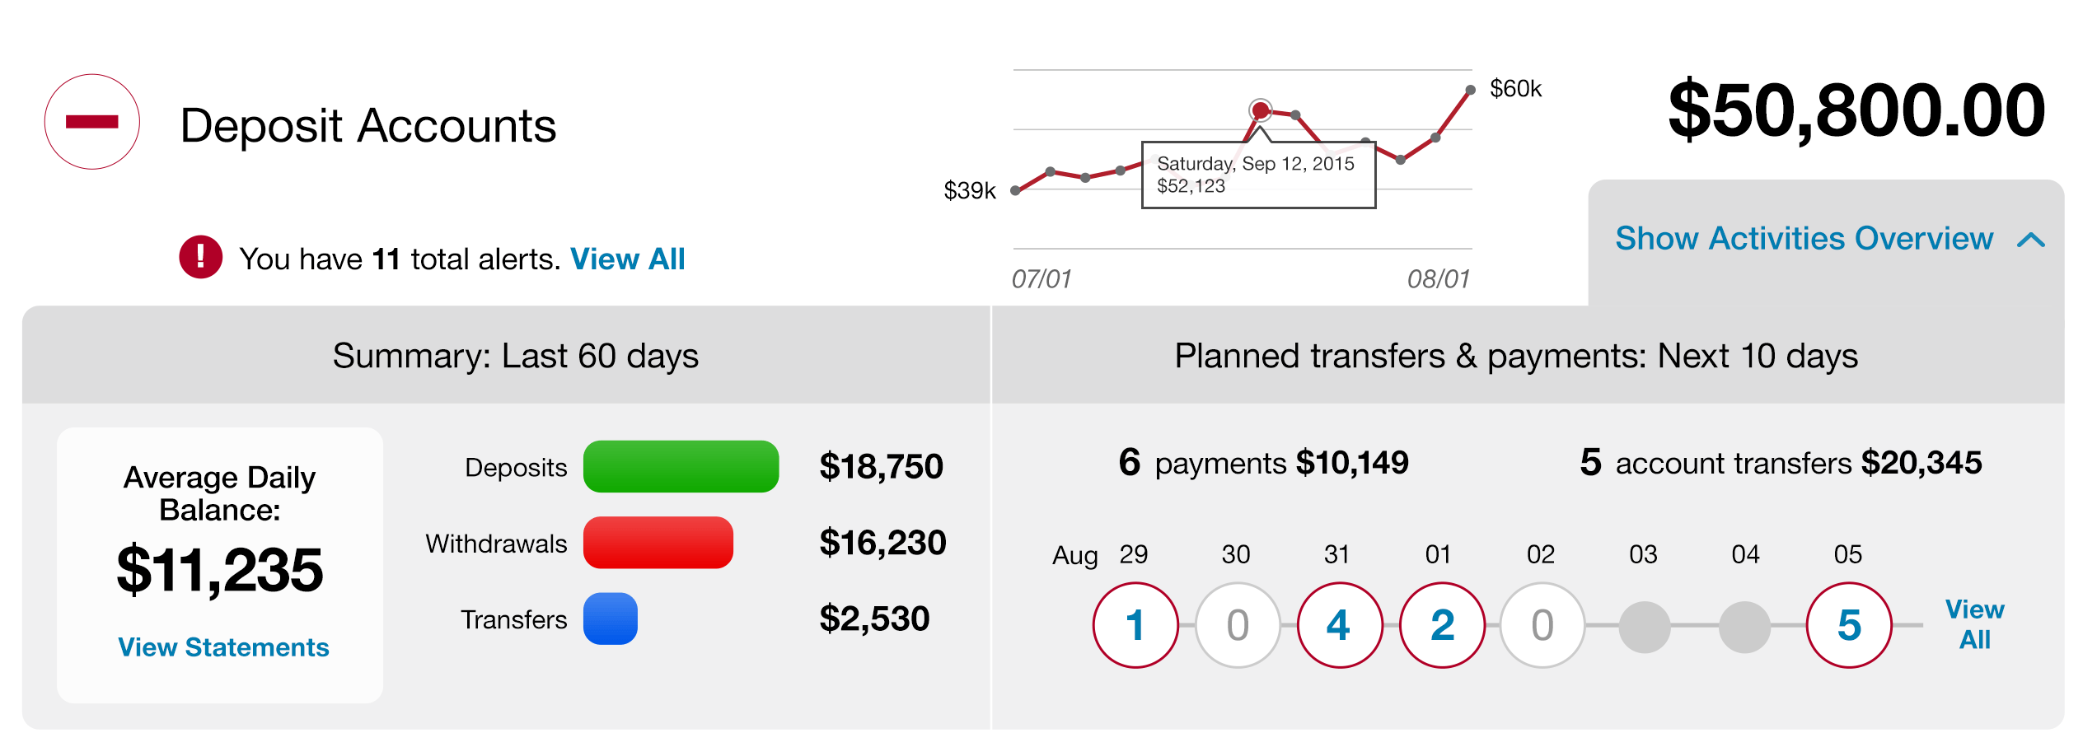Select the Aug 30 circle showing 0
The height and width of the screenshot is (747, 2097).
[x=1237, y=625]
